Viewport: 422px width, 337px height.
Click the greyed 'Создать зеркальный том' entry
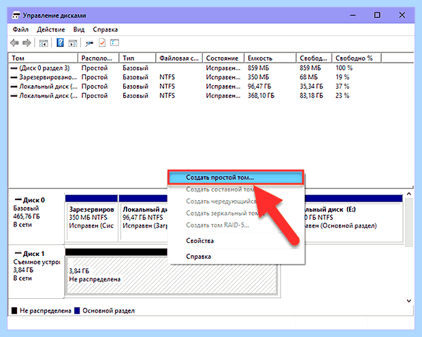[222, 213]
